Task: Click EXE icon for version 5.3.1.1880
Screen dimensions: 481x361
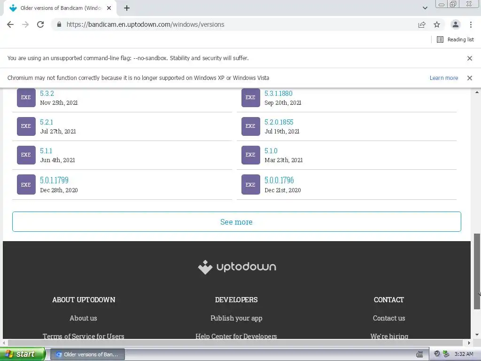Action: [x=251, y=98]
